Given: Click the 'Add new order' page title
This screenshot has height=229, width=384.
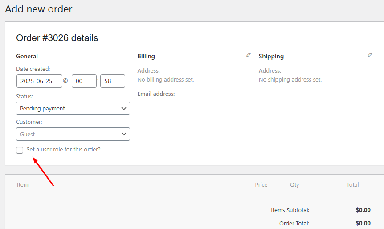Looking at the screenshot, I should [x=39, y=9].
